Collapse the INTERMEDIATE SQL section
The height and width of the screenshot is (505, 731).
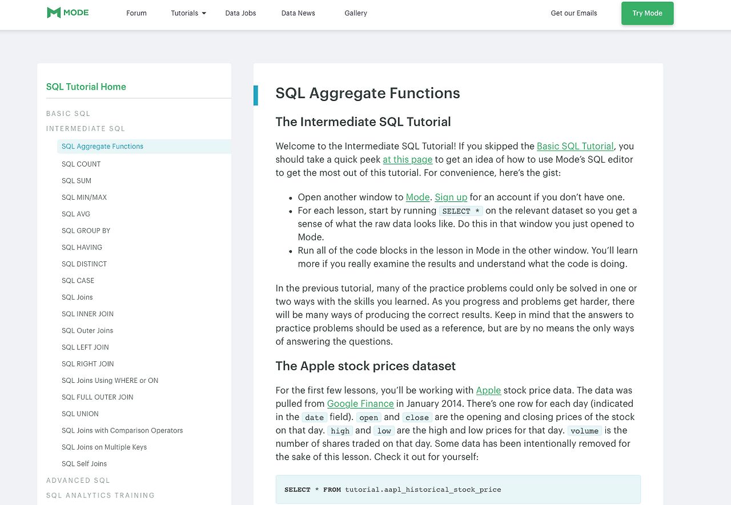pyautogui.click(x=86, y=128)
